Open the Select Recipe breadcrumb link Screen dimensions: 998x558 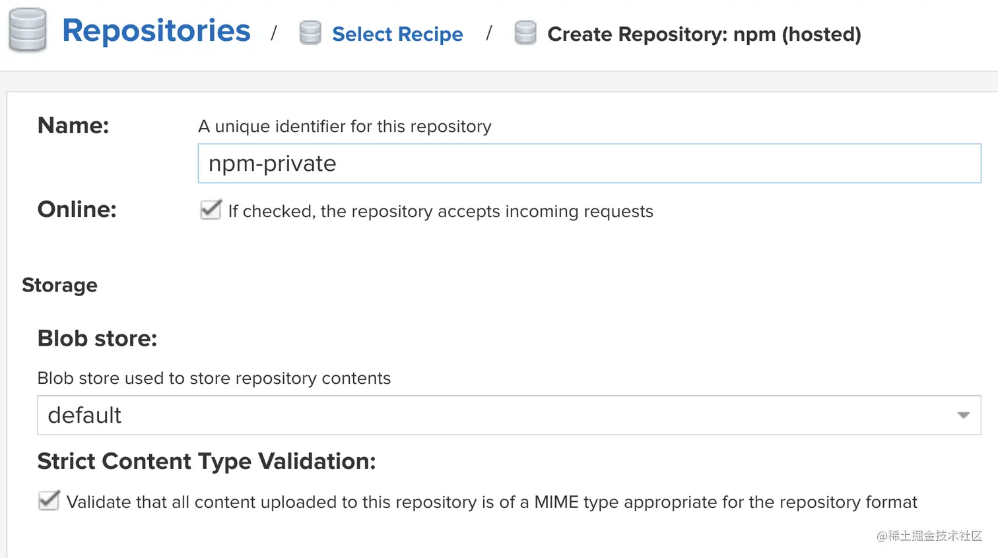pos(397,34)
